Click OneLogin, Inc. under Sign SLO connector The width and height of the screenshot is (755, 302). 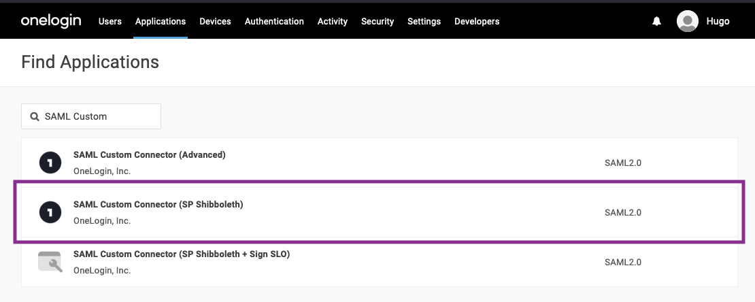tap(101, 270)
